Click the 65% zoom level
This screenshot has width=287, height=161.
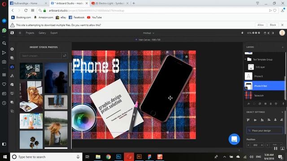click(x=249, y=33)
